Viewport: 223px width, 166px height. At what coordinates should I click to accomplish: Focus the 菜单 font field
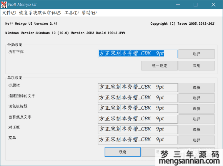pyautogui.click(x=138, y=140)
